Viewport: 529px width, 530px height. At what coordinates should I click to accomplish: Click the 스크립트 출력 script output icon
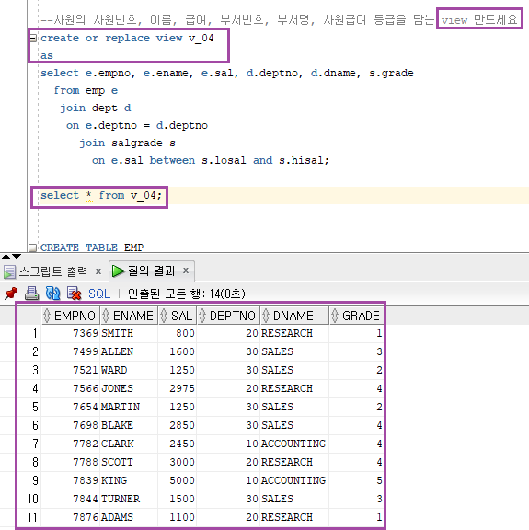(9, 271)
